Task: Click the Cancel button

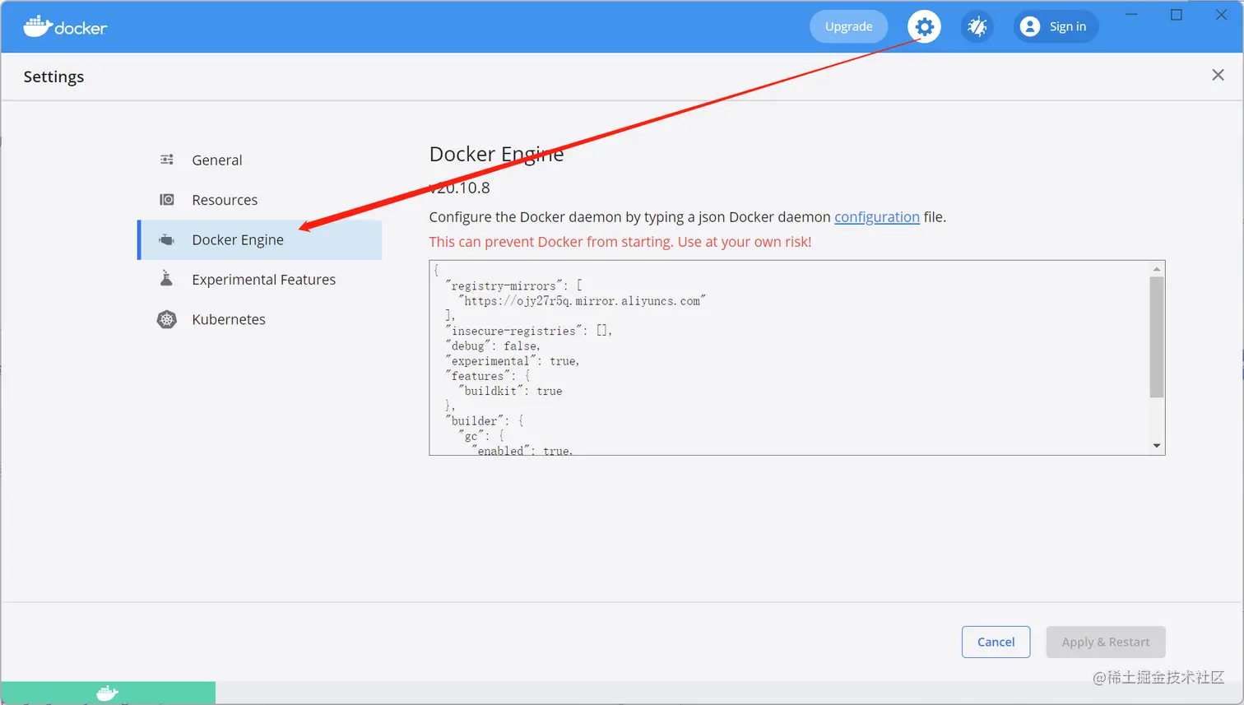Action: (x=996, y=642)
